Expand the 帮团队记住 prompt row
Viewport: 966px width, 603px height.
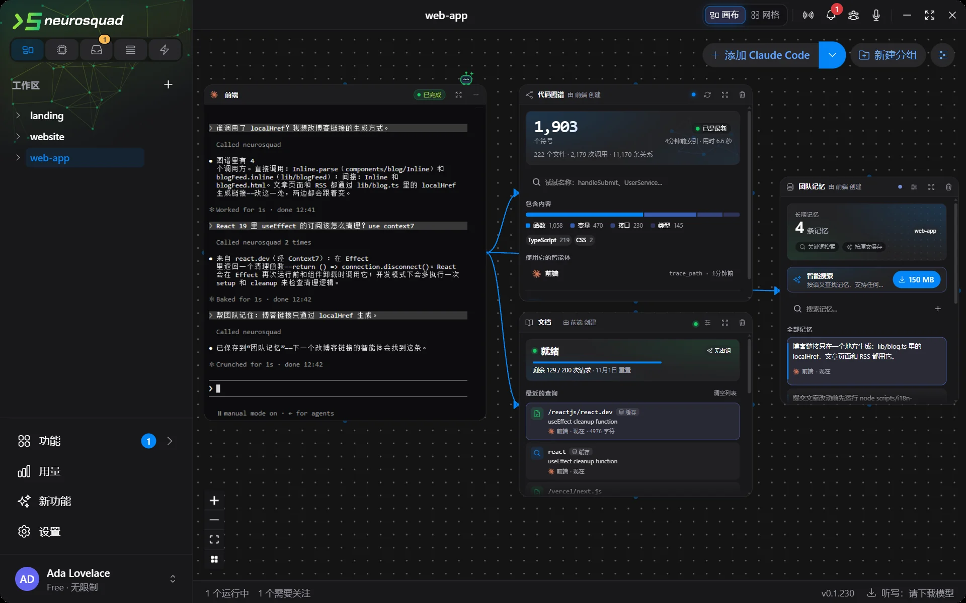point(338,316)
